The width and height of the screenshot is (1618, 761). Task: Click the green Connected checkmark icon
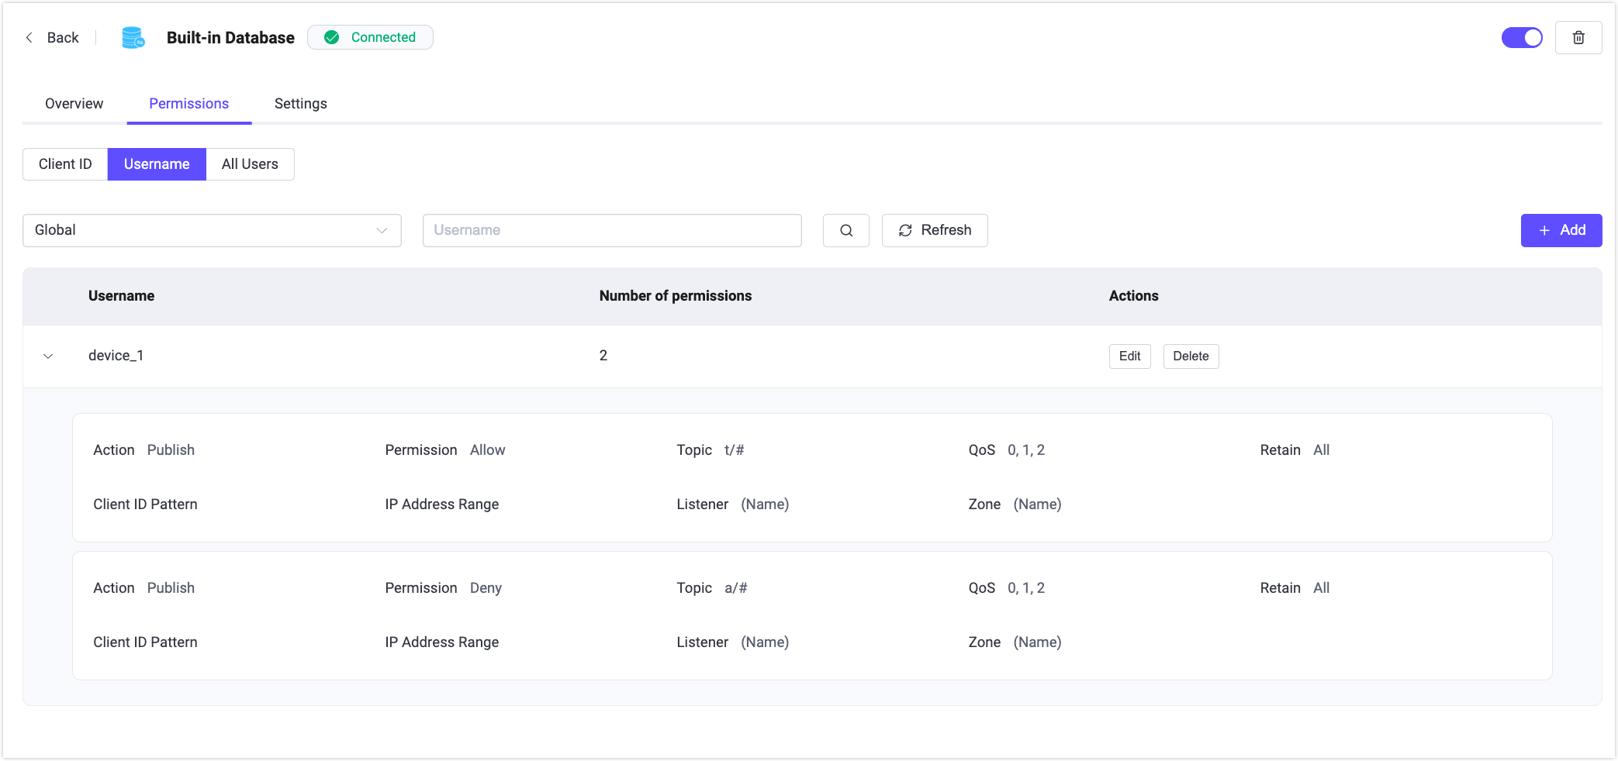(332, 38)
